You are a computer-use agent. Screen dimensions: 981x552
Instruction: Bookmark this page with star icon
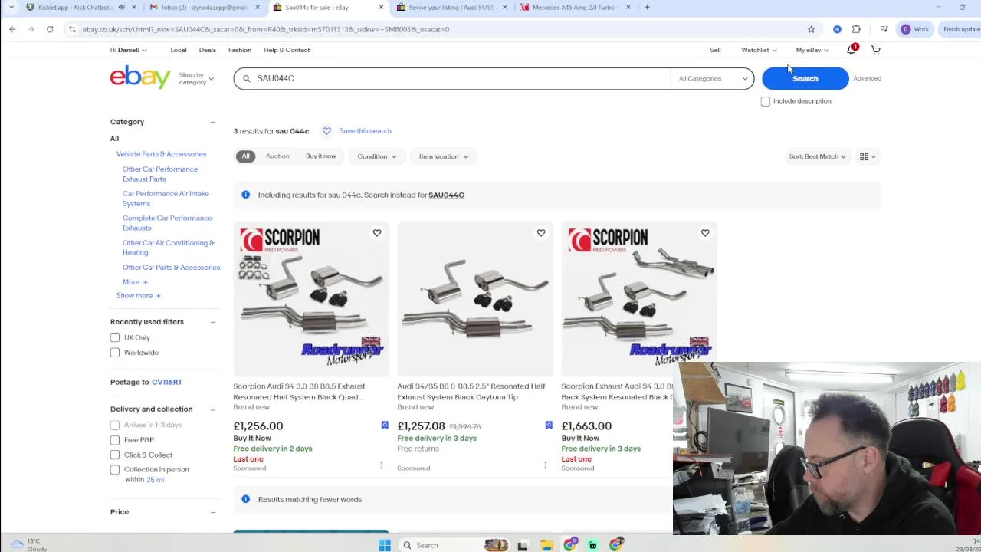coord(811,29)
